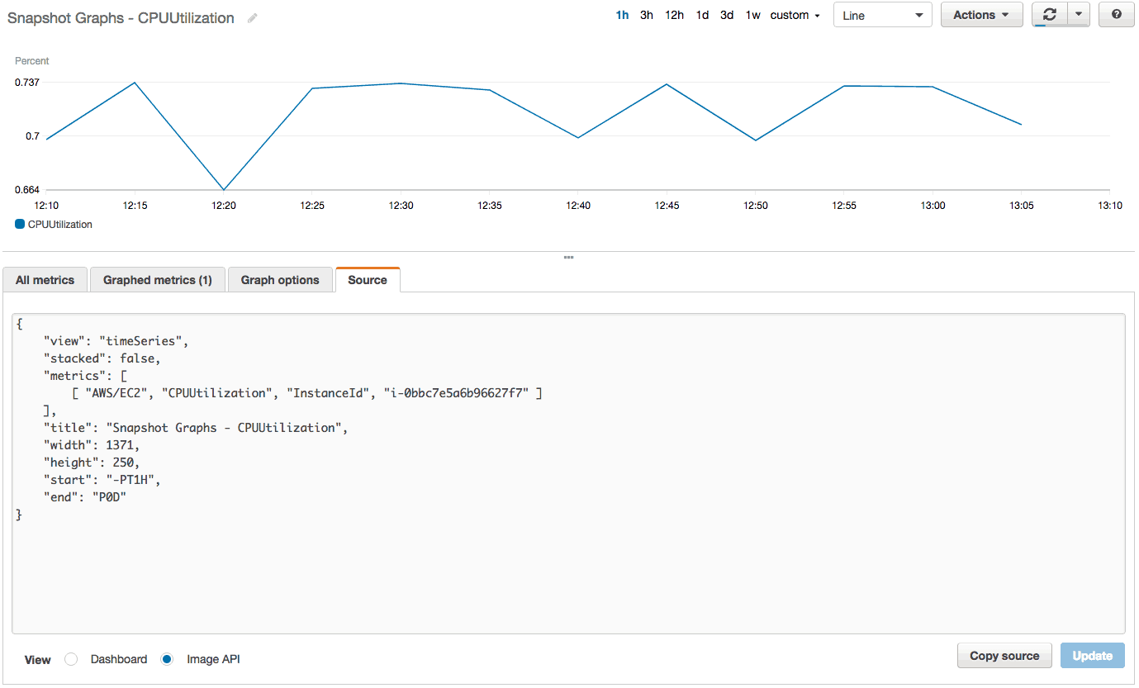1139x688 pixels.
Task: Select Dashboard view option
Action: 71,659
